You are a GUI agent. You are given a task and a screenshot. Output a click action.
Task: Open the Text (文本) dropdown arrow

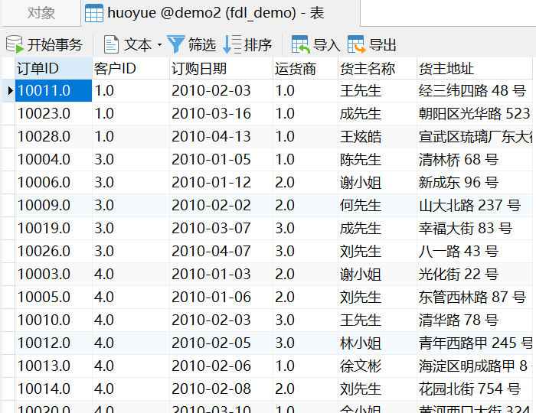(x=159, y=44)
